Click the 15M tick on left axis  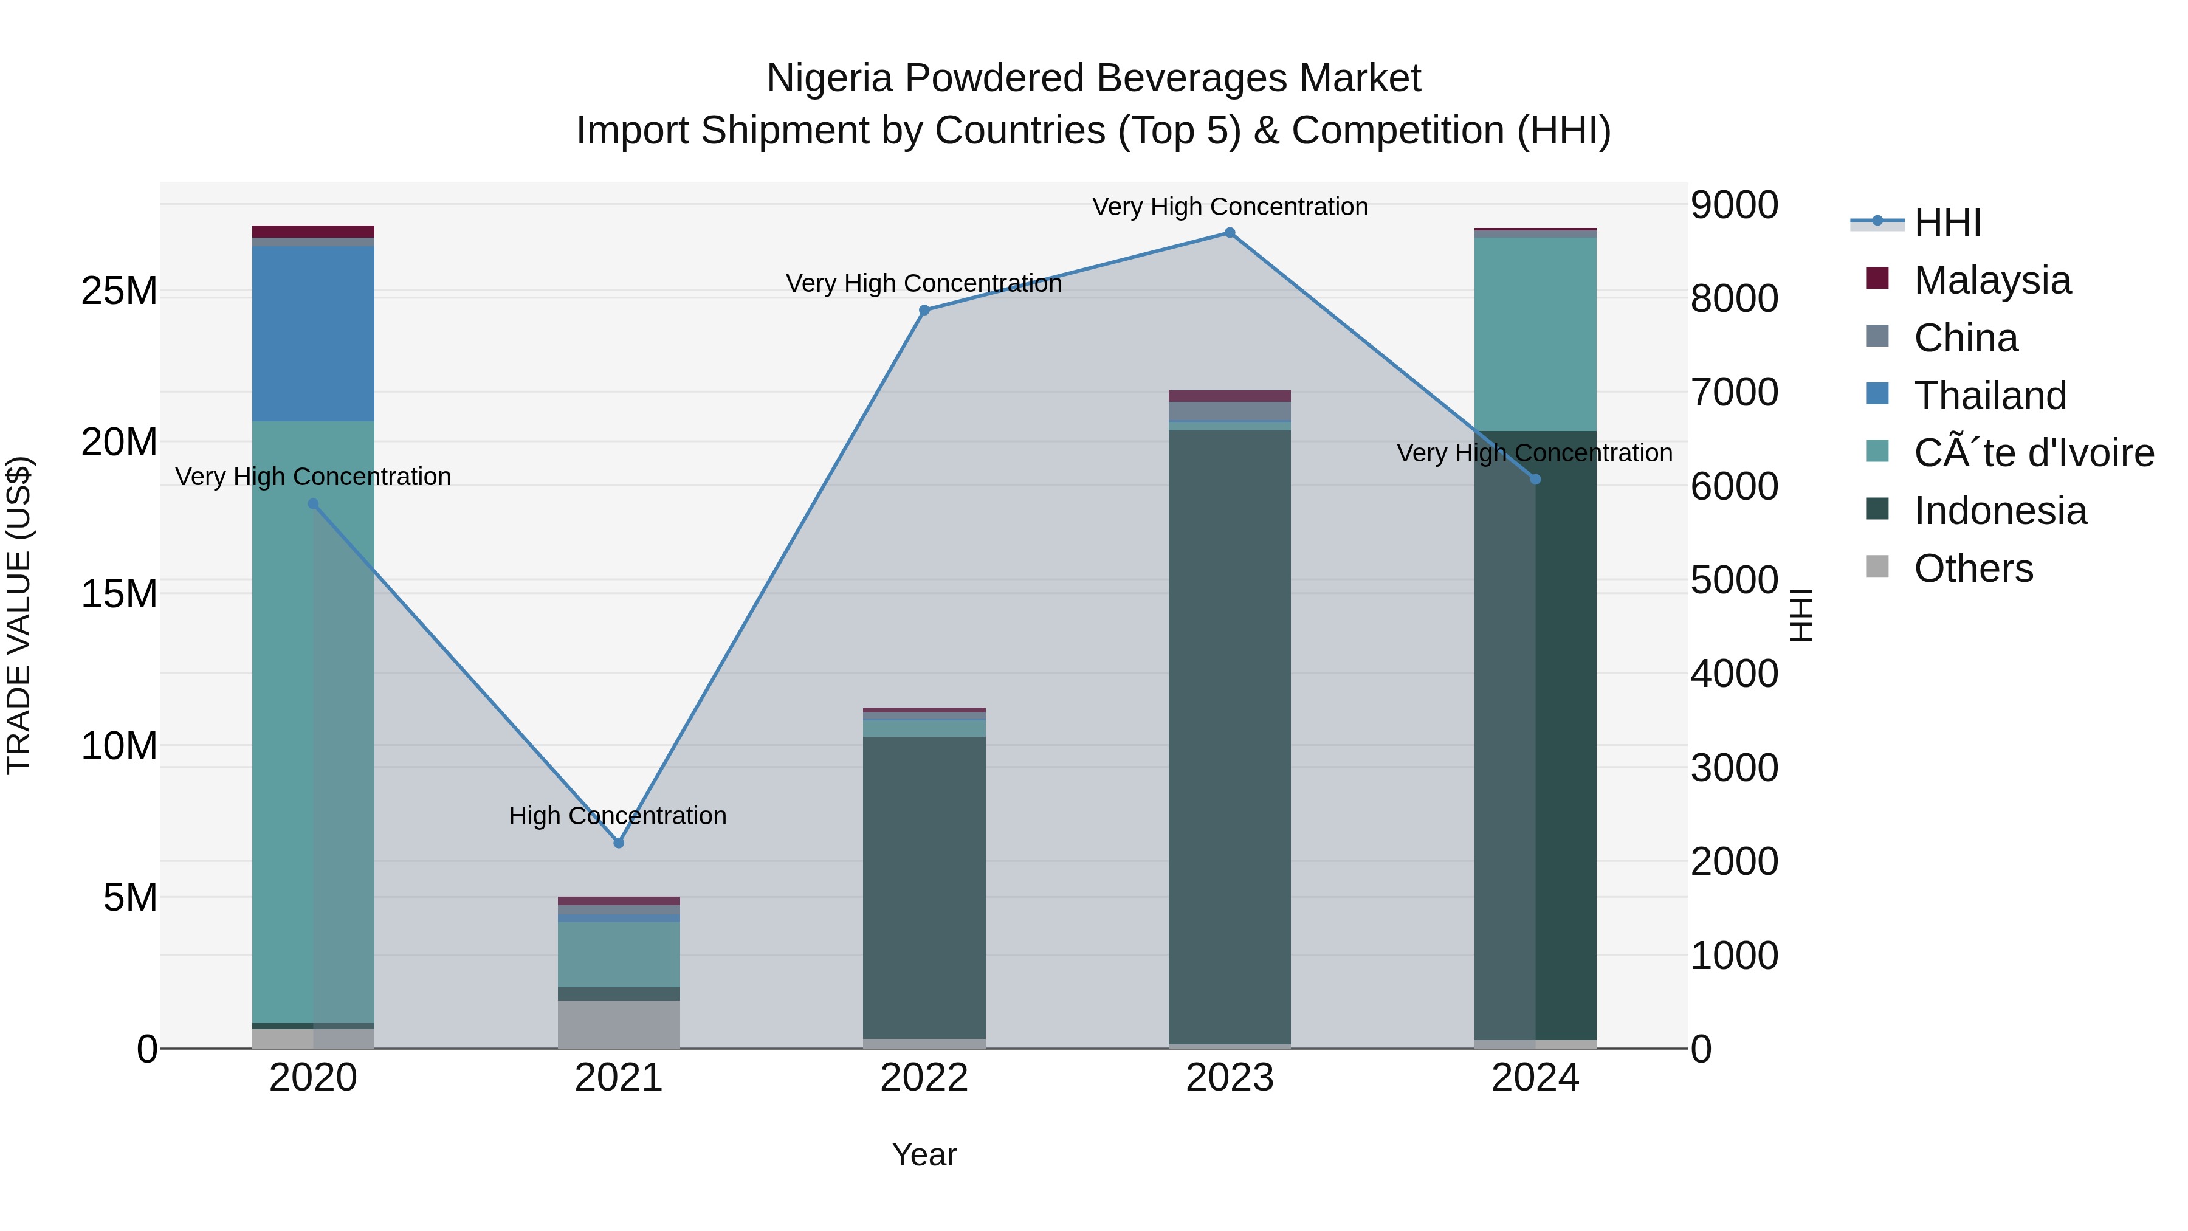click(119, 594)
